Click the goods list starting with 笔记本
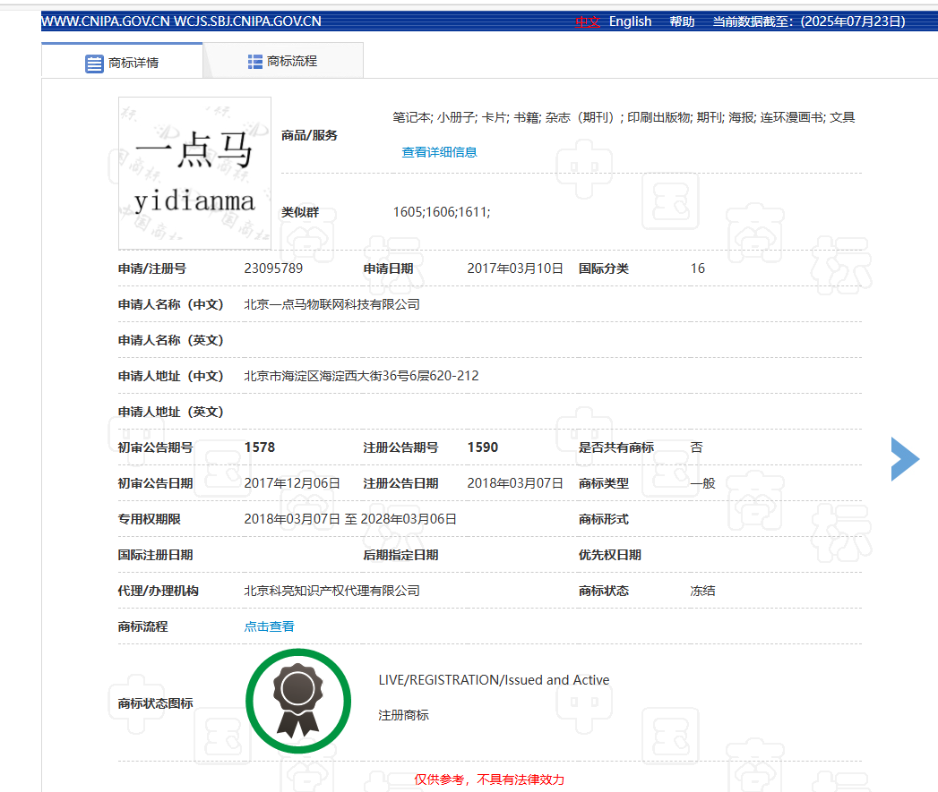 pyautogui.click(x=624, y=117)
